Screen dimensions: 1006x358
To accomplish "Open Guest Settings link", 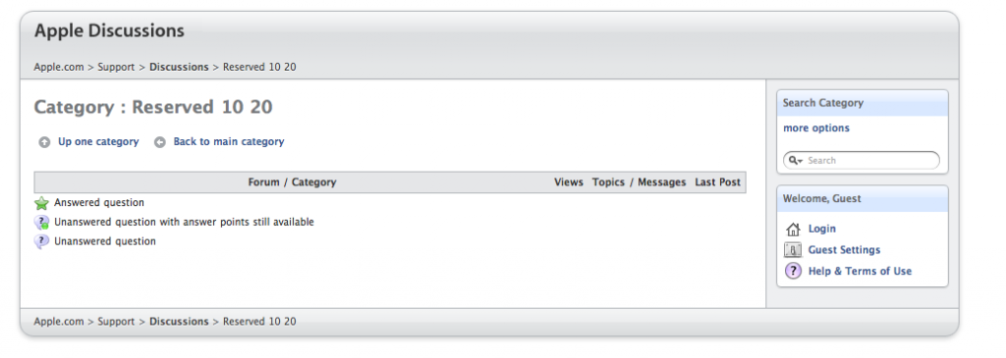I will click(x=844, y=250).
